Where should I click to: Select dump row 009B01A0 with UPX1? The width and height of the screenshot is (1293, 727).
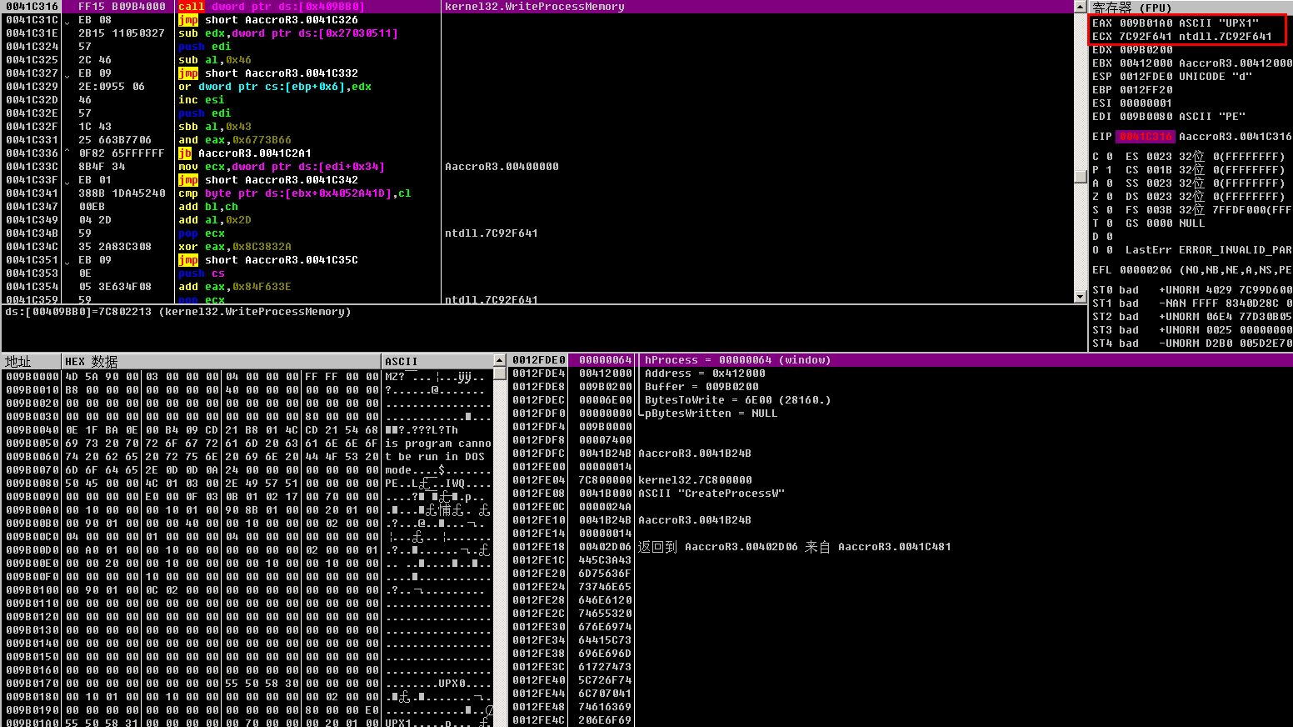pyautogui.click(x=247, y=722)
